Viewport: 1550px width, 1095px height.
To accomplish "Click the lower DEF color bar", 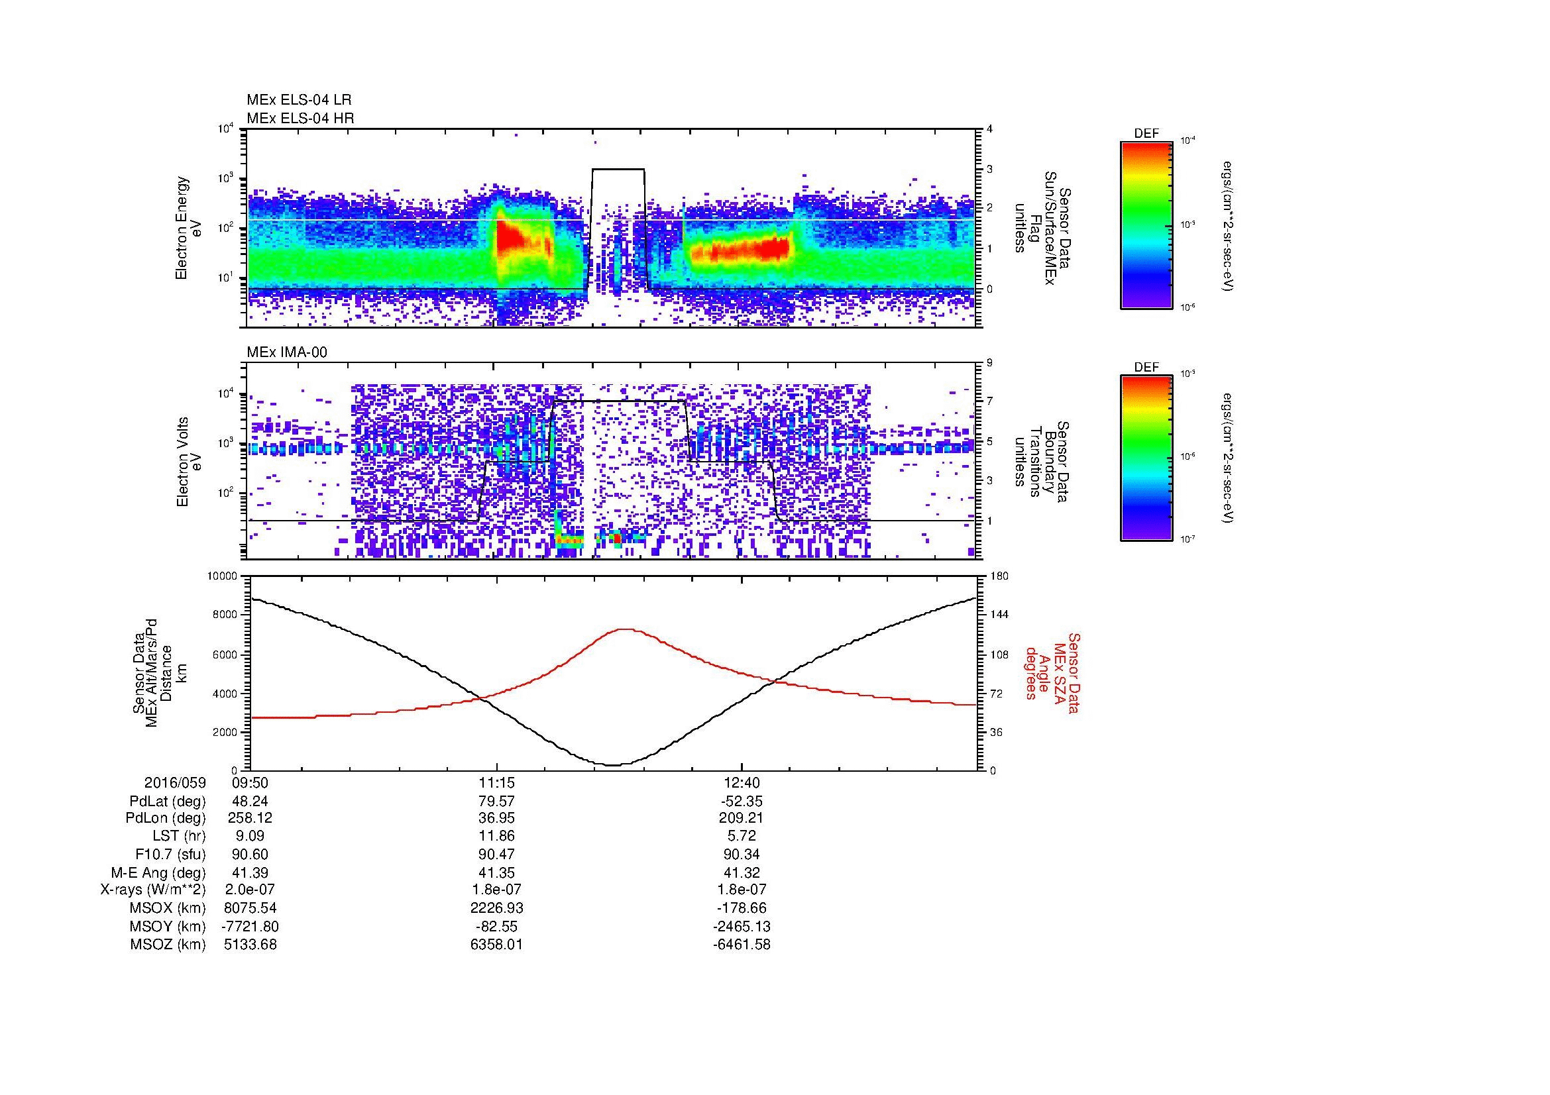I will pos(1146,458).
